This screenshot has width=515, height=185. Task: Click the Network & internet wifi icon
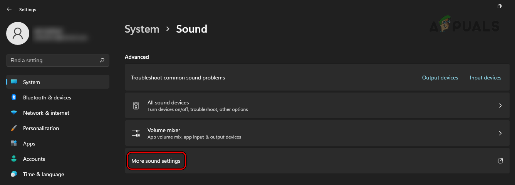point(14,113)
